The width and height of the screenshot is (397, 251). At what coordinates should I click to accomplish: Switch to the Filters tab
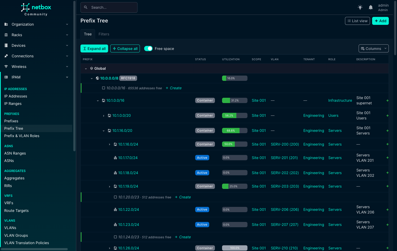(104, 34)
